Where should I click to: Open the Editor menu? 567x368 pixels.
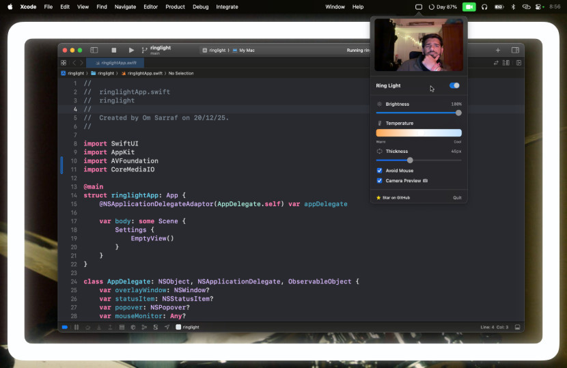[x=150, y=7]
